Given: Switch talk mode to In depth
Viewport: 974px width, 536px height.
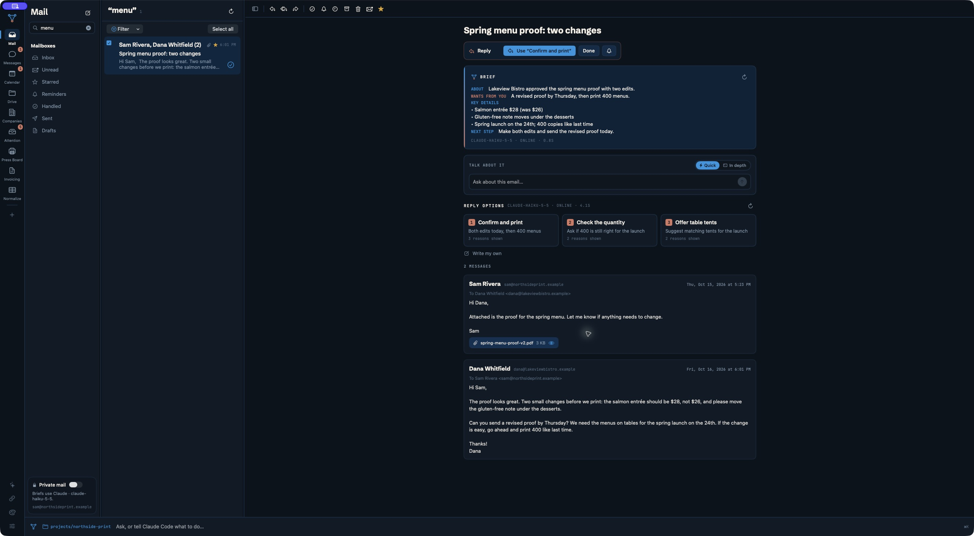Looking at the screenshot, I should click(x=735, y=165).
